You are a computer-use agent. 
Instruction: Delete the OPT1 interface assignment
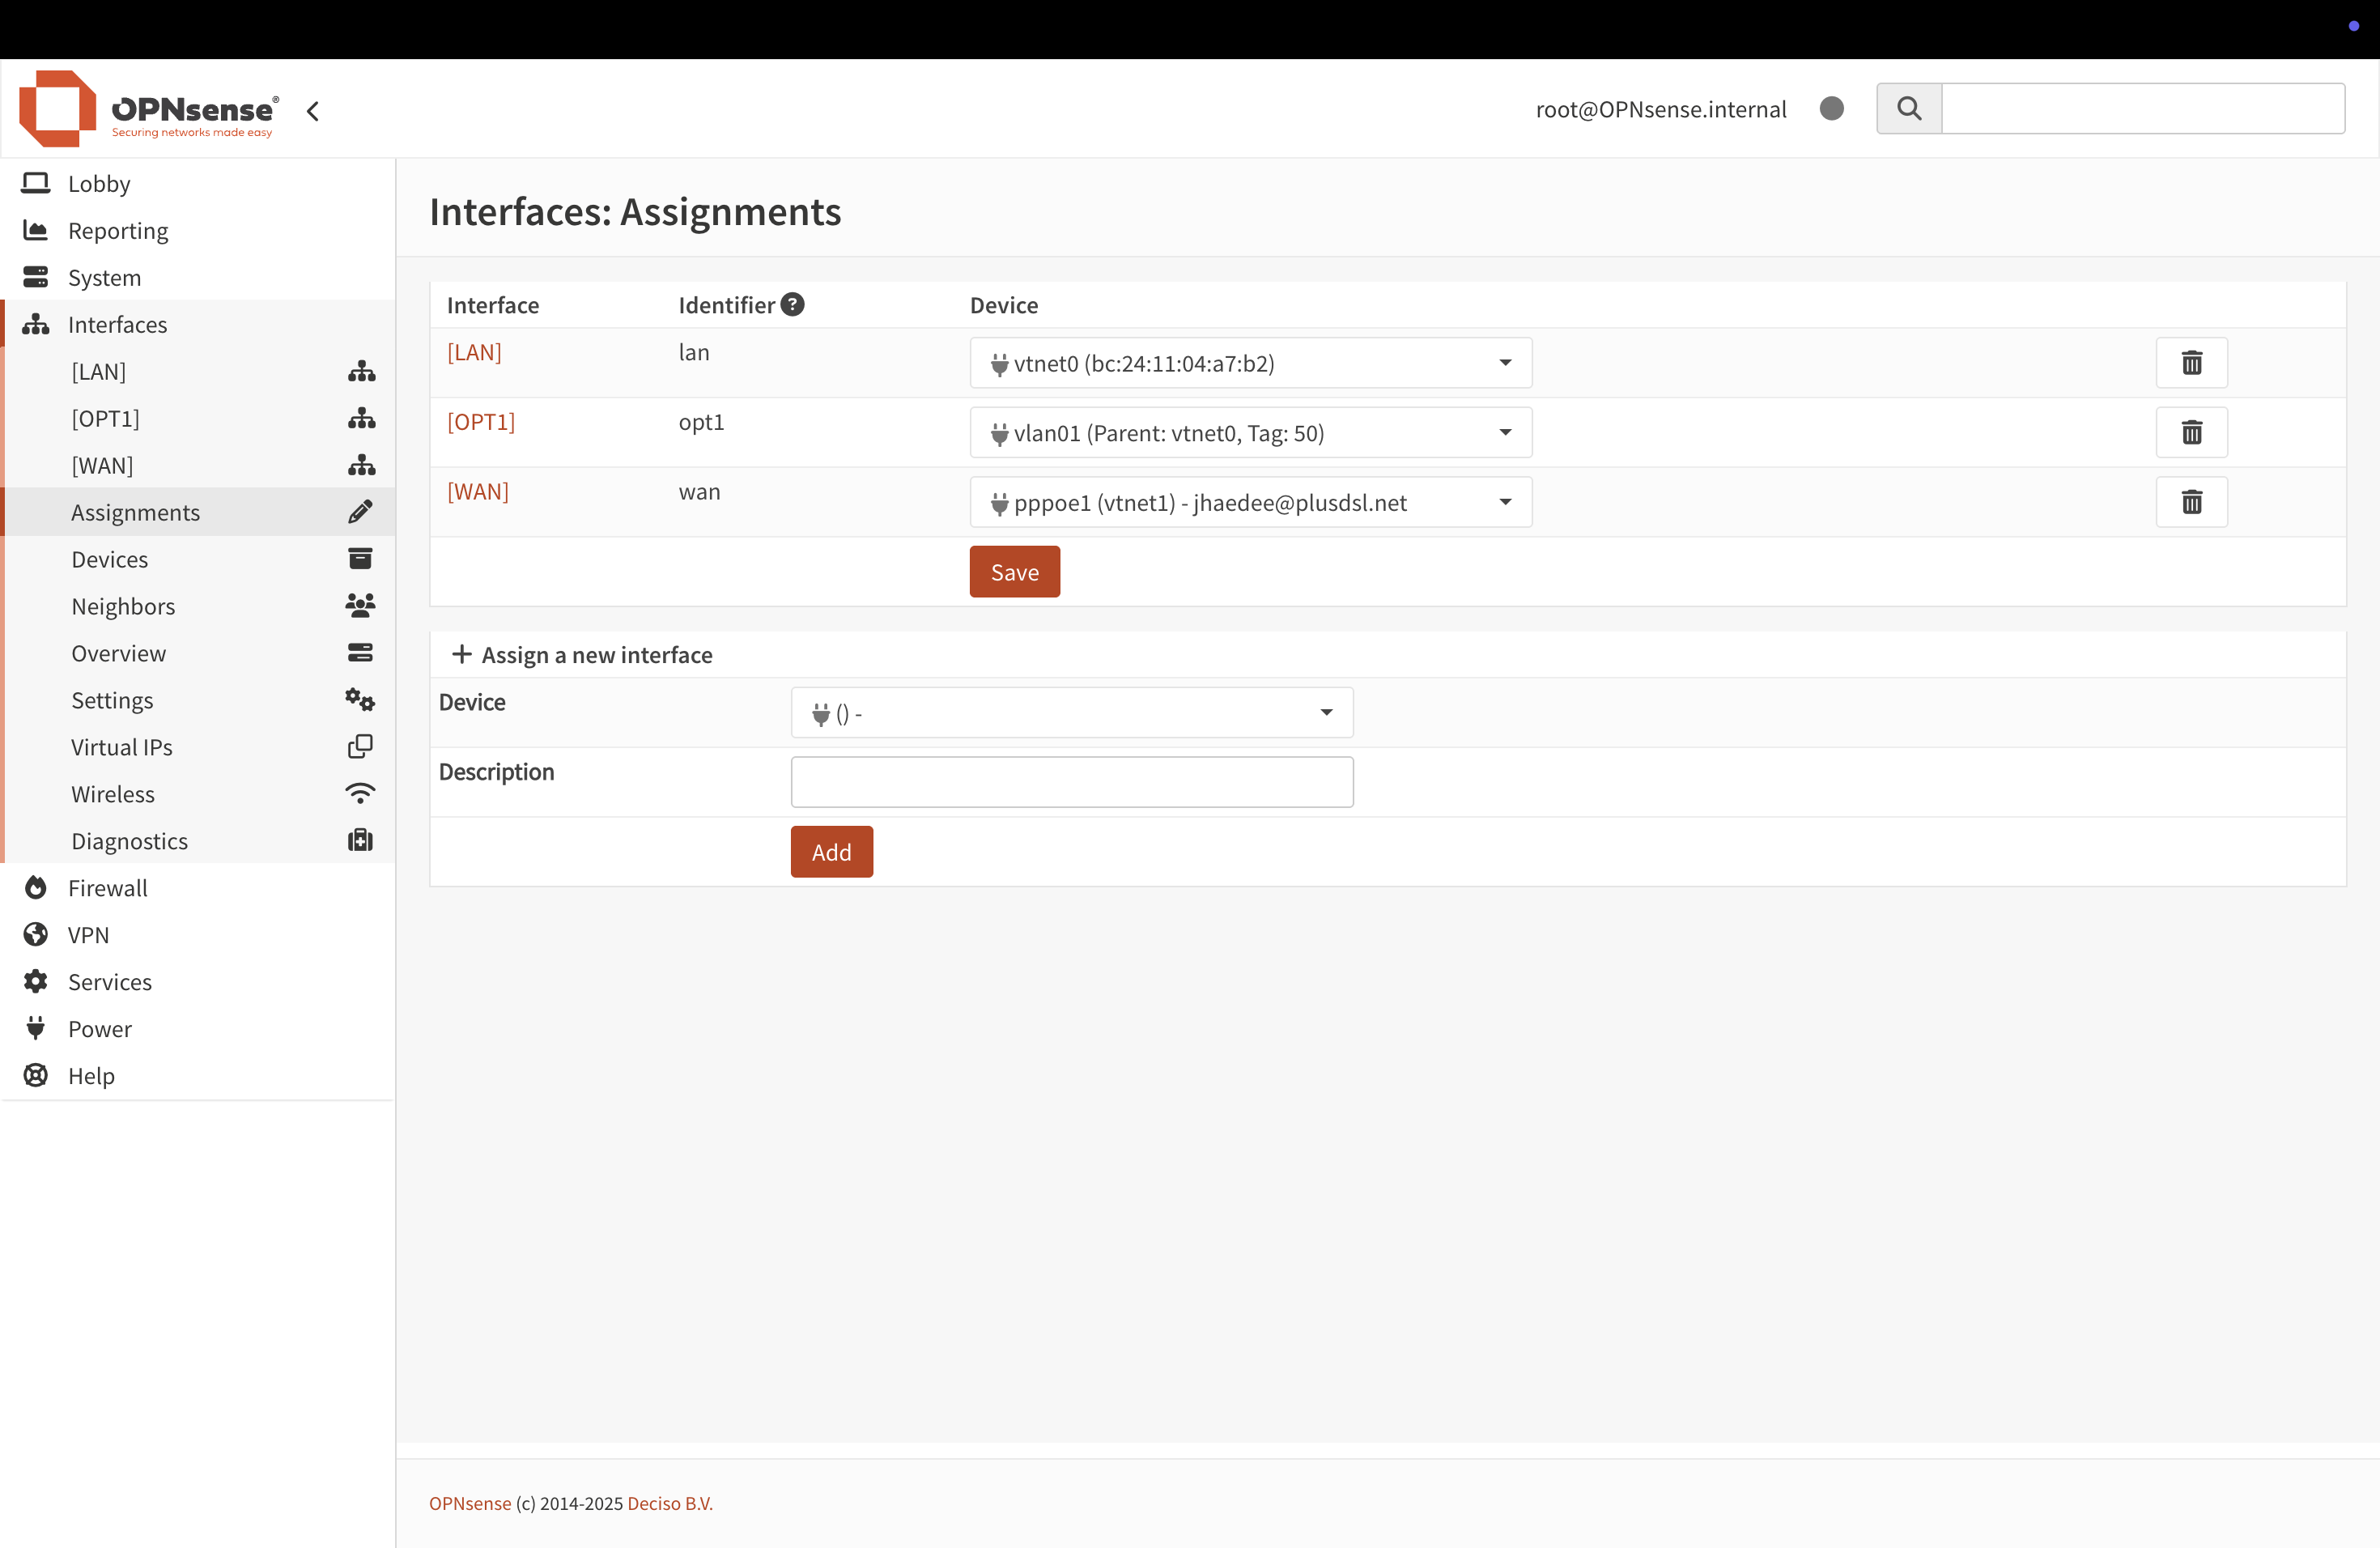(x=2191, y=432)
